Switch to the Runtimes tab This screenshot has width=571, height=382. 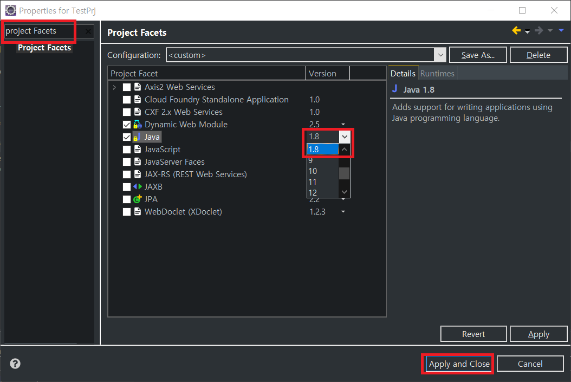pos(437,74)
